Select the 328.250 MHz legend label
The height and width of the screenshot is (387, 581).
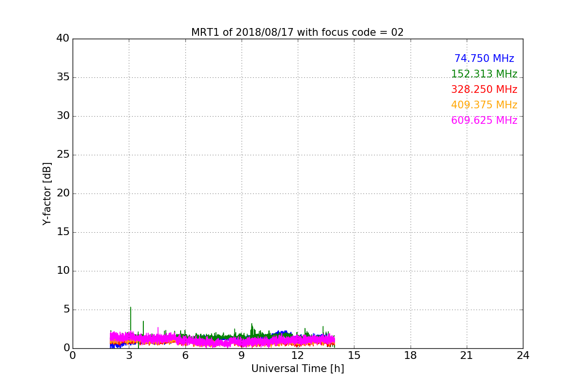pos(484,89)
